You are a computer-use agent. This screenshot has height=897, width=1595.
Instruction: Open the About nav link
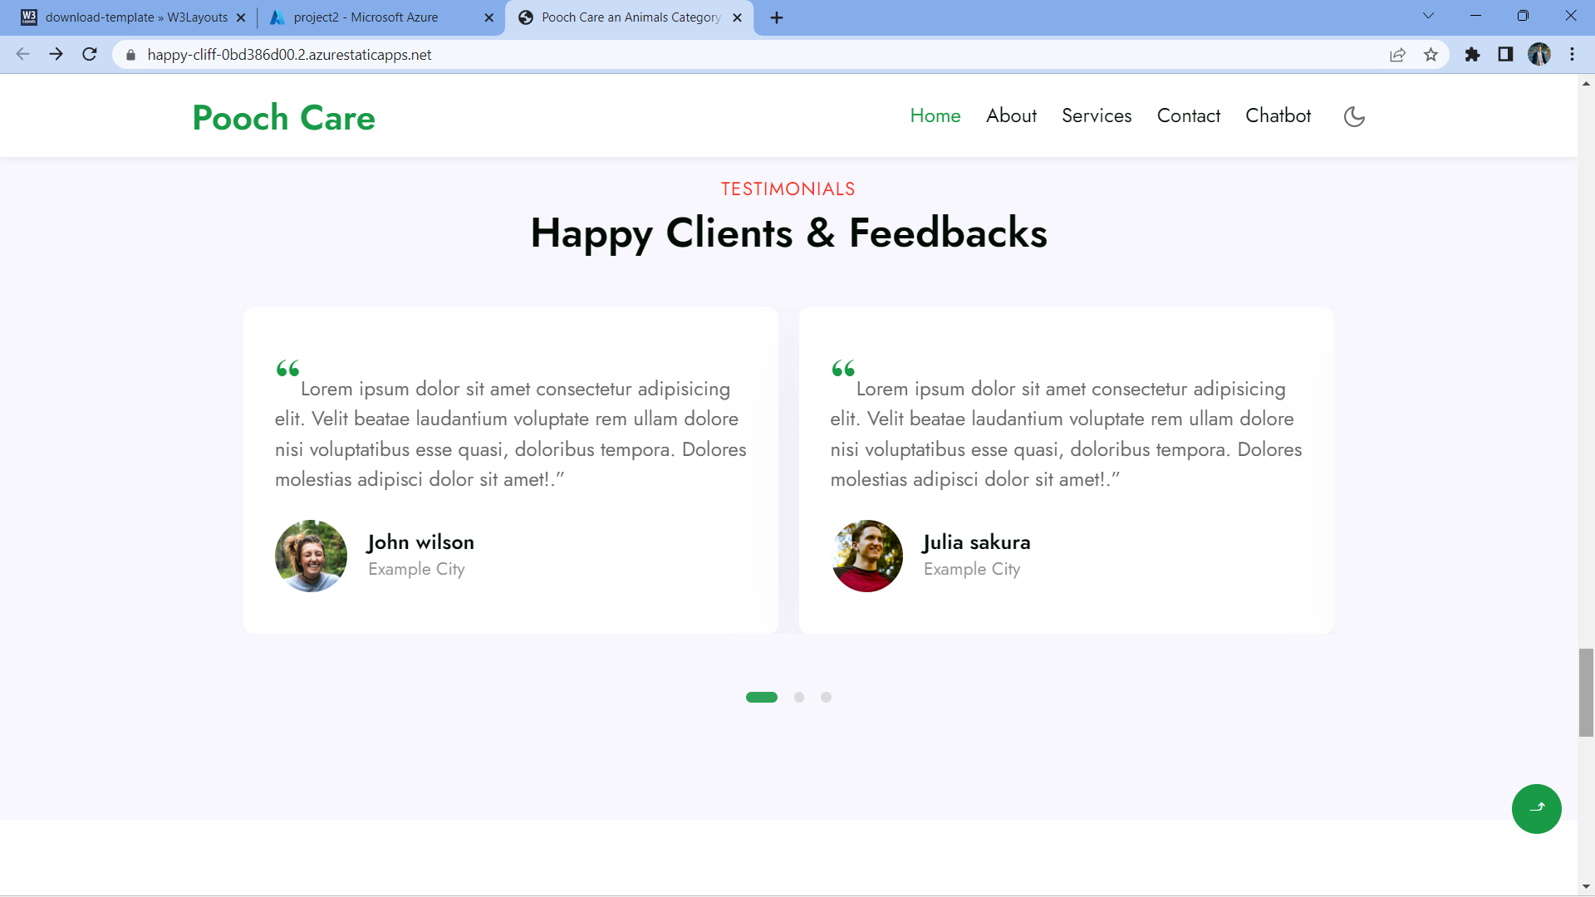point(1011,116)
